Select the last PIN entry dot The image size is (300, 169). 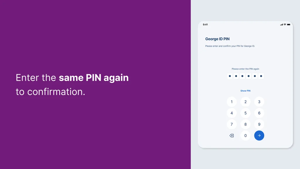pos(261,76)
